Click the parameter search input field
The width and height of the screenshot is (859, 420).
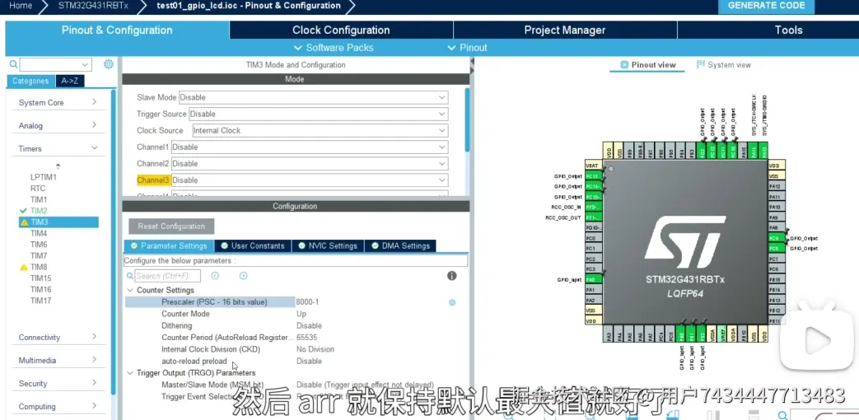[168, 276]
